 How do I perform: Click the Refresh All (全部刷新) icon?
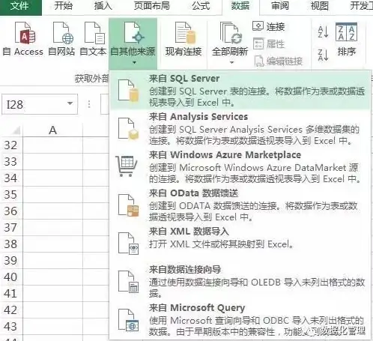tap(231, 32)
